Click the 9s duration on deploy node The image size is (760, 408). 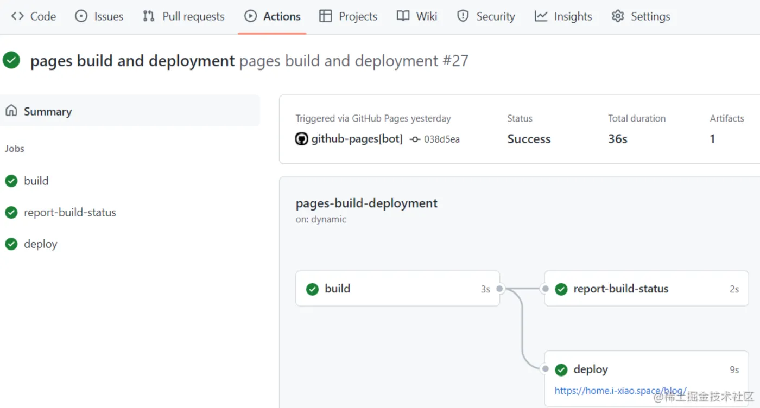pos(734,370)
